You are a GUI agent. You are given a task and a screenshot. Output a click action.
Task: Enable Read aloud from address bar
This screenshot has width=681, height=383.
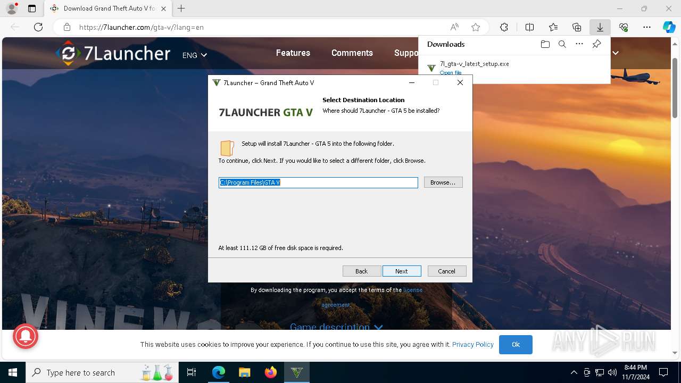tap(454, 27)
